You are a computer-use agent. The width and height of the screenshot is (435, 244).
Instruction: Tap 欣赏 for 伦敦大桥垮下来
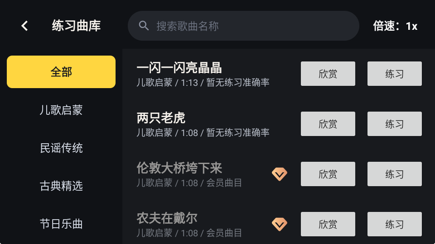coord(328,174)
